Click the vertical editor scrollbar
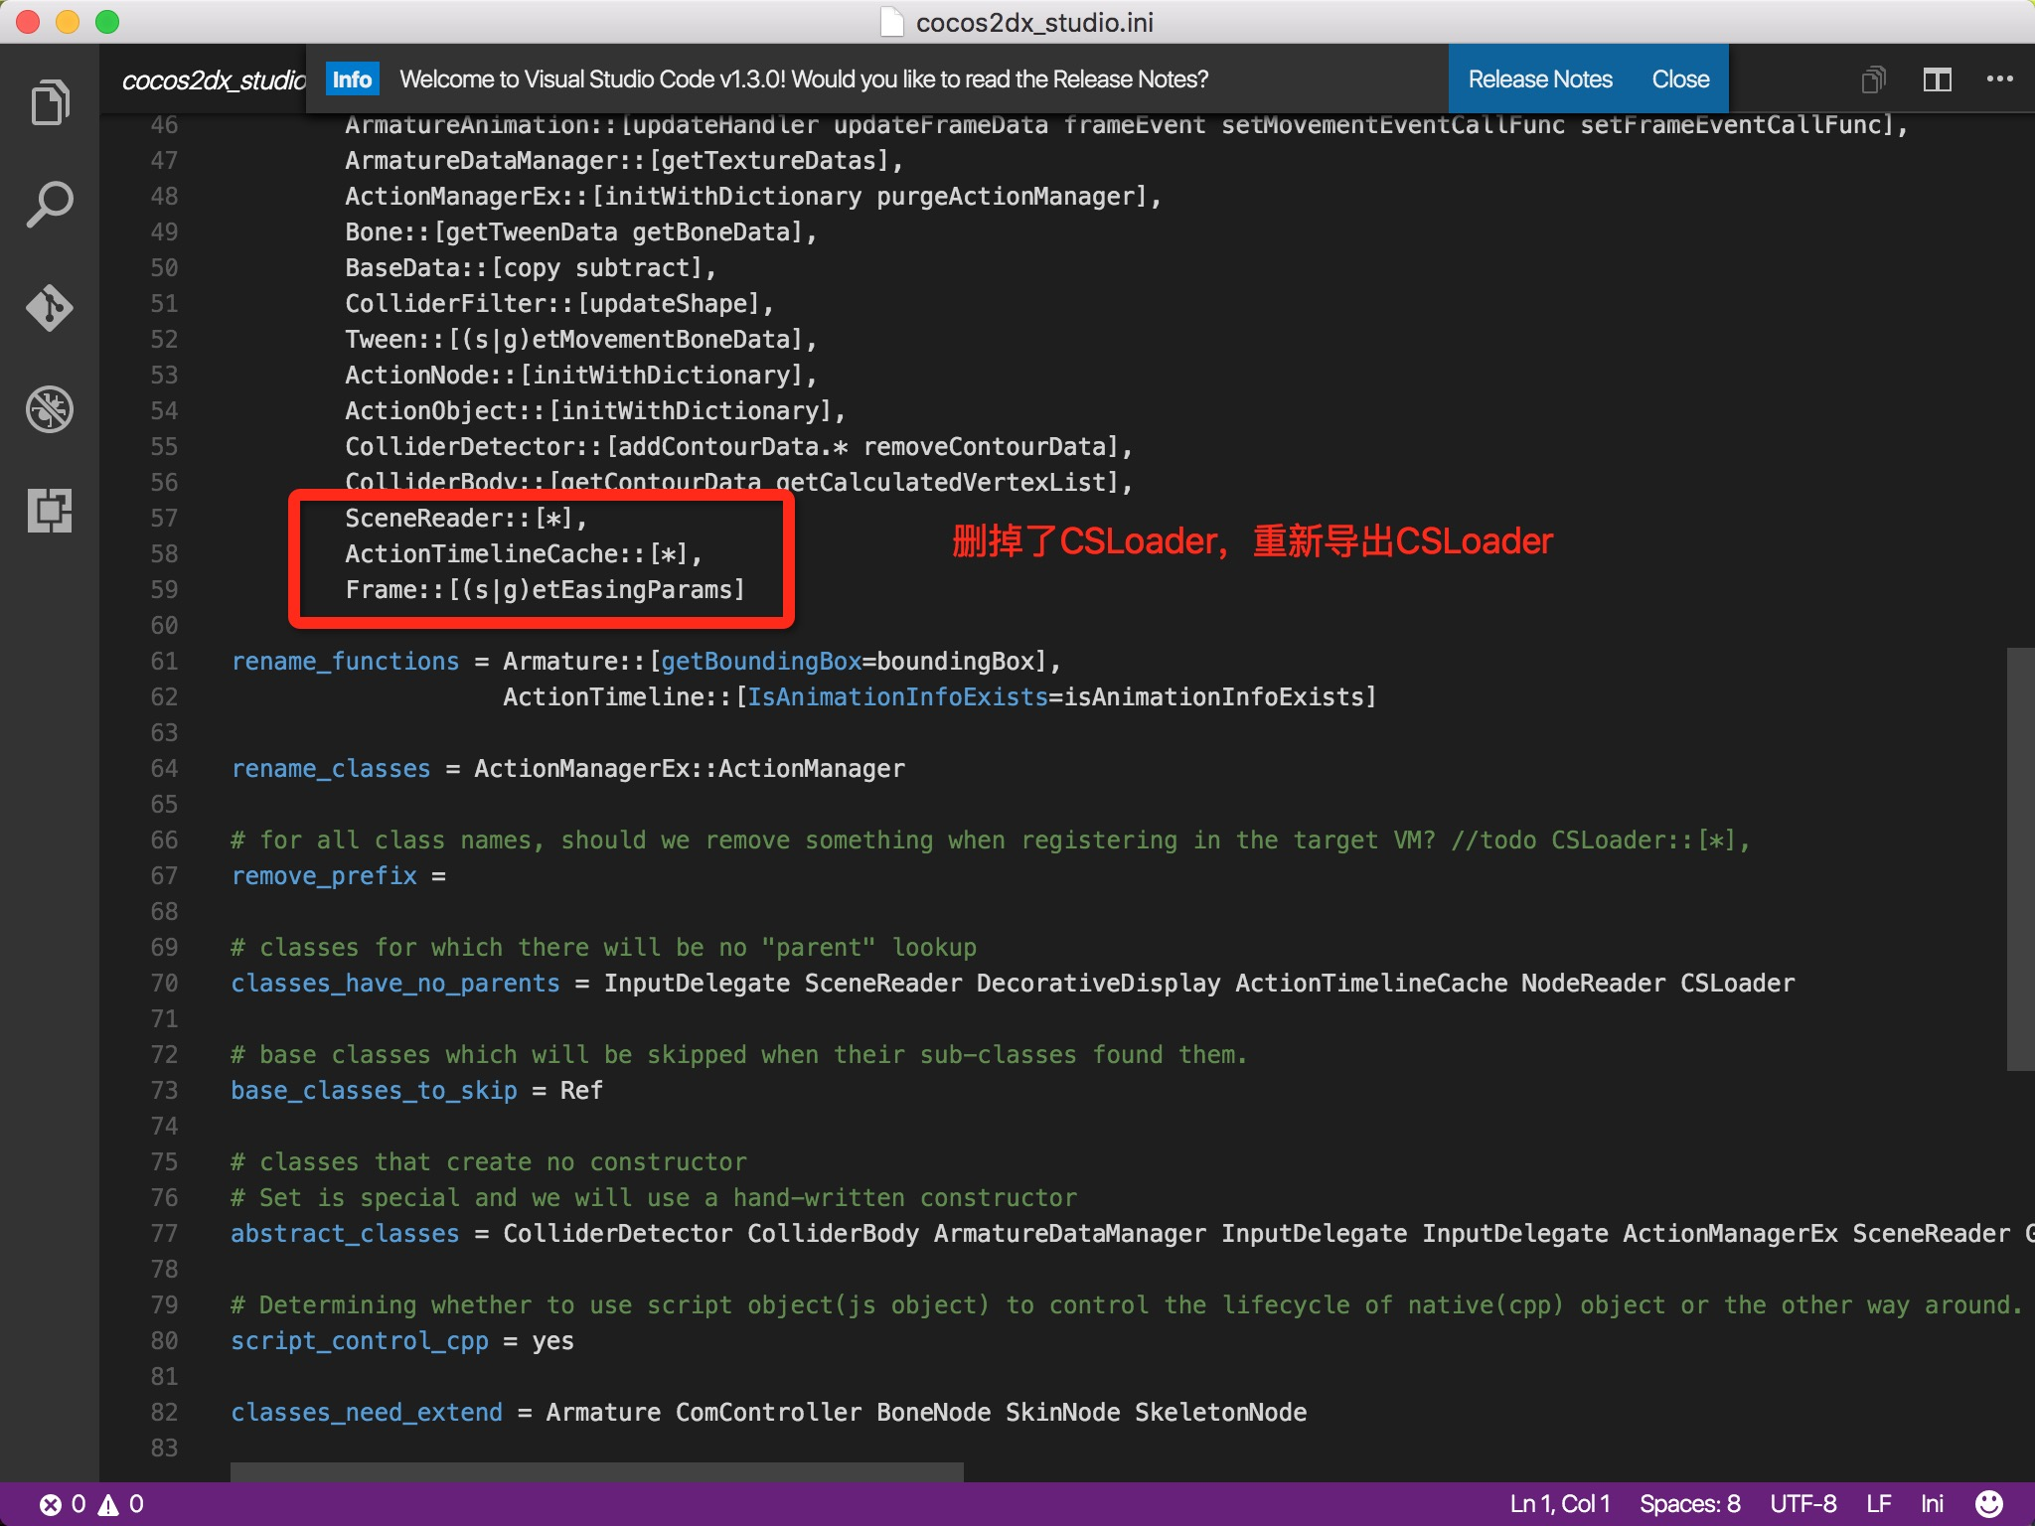Viewport: 2035px width, 1526px height. point(2020,858)
